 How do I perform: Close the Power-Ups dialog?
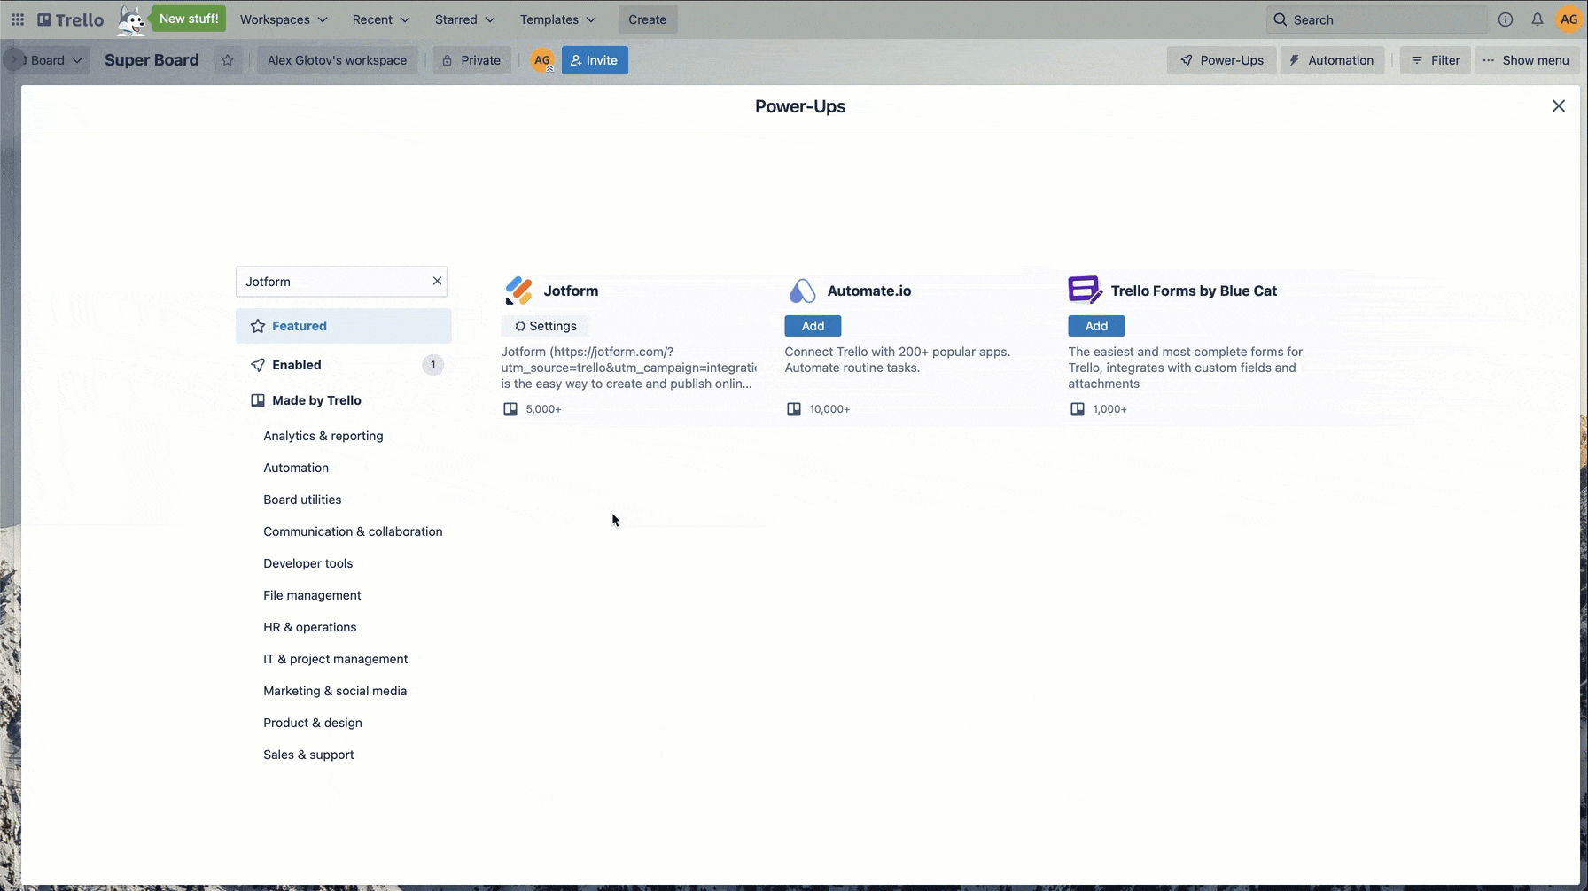[1559, 106]
